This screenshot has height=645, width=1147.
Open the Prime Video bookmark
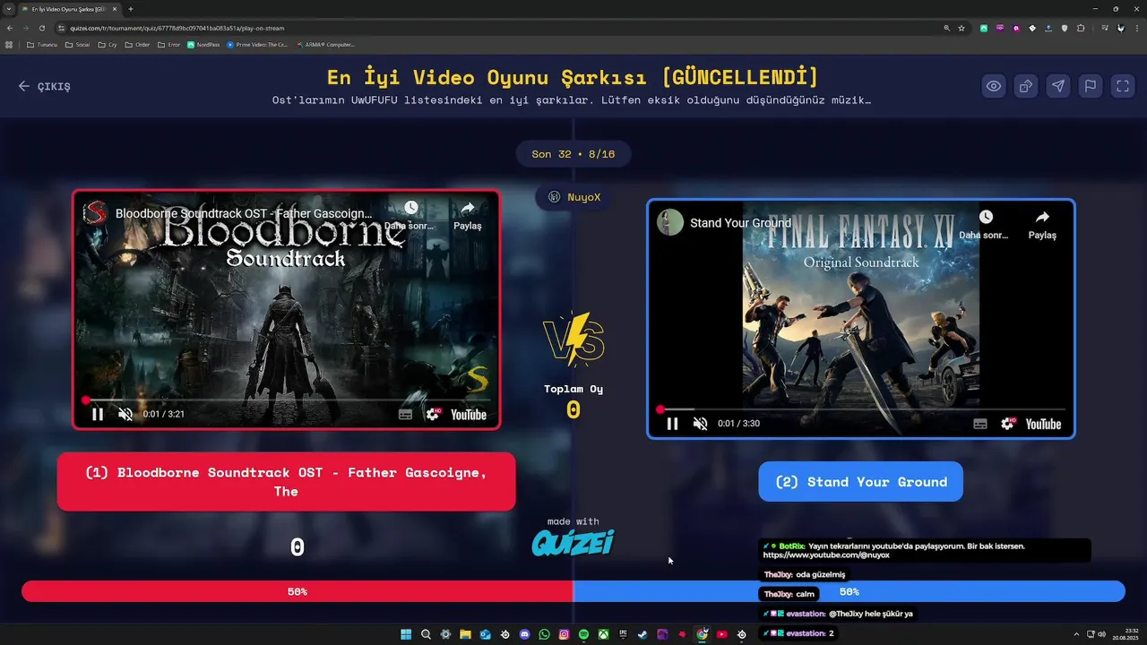(x=257, y=44)
